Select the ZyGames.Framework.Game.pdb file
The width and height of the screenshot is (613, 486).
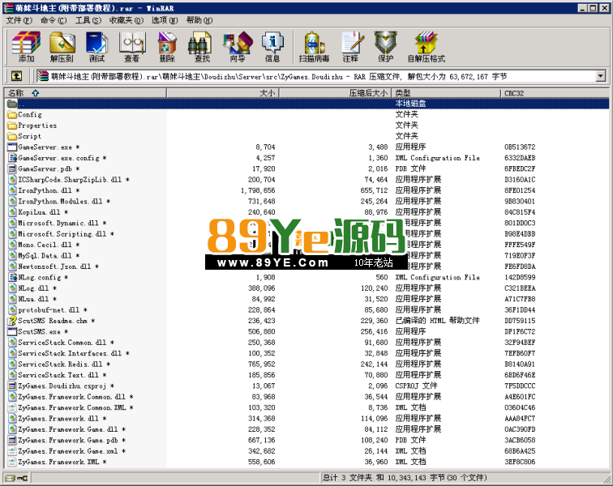pos(306,441)
